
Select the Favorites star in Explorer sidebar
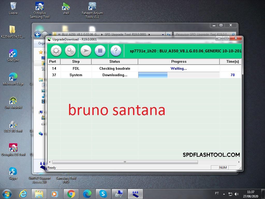pyautogui.click(x=41, y=52)
